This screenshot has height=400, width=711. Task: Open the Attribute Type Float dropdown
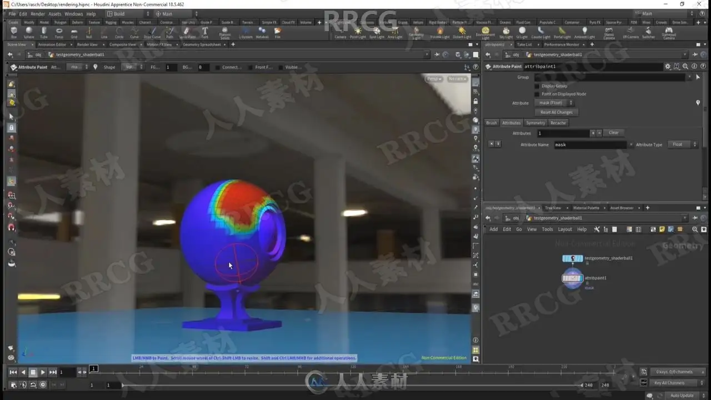click(x=683, y=144)
